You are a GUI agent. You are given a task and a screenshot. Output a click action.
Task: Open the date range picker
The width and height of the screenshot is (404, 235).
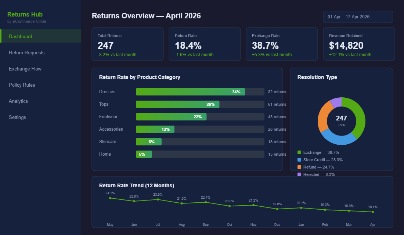[x=358, y=17]
